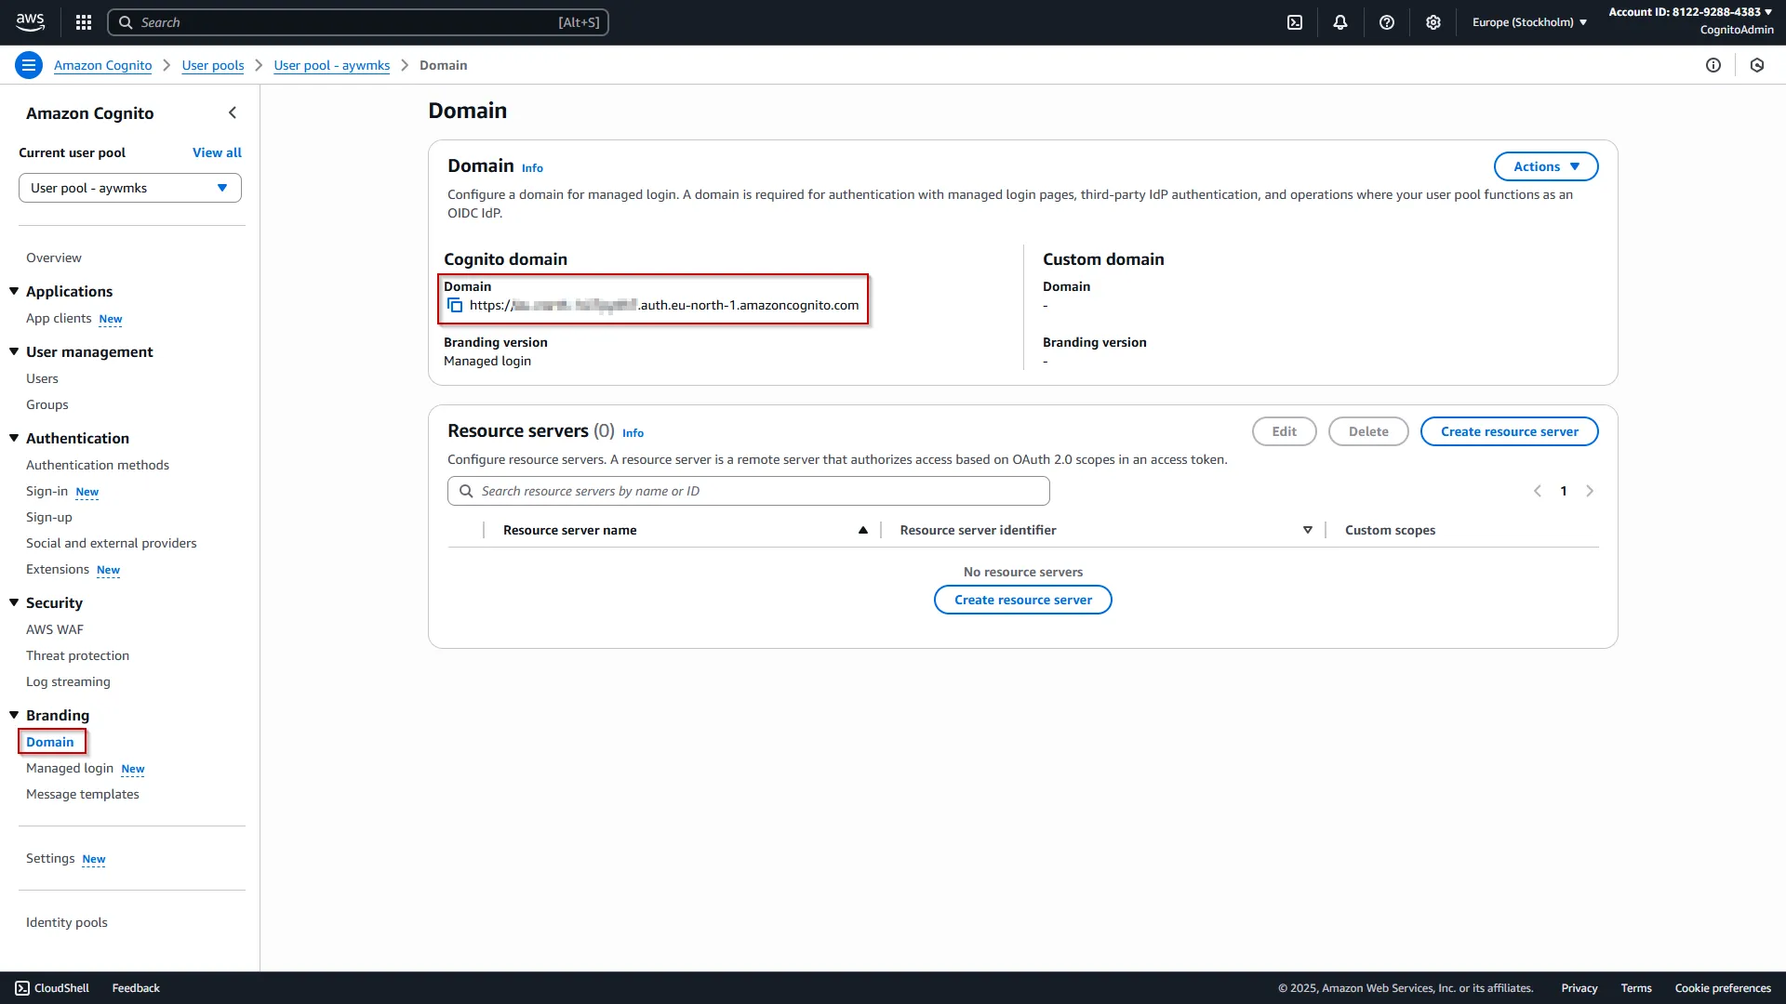Screen dimensions: 1786x1004
Task: Copy the Cognito domain URL
Action: 455,305
